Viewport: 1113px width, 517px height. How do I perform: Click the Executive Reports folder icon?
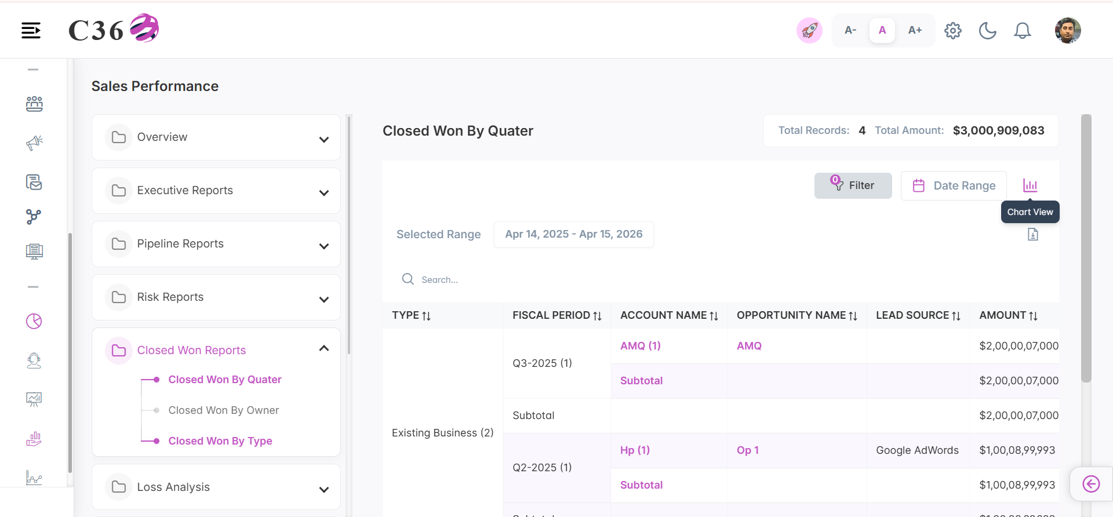[119, 191]
